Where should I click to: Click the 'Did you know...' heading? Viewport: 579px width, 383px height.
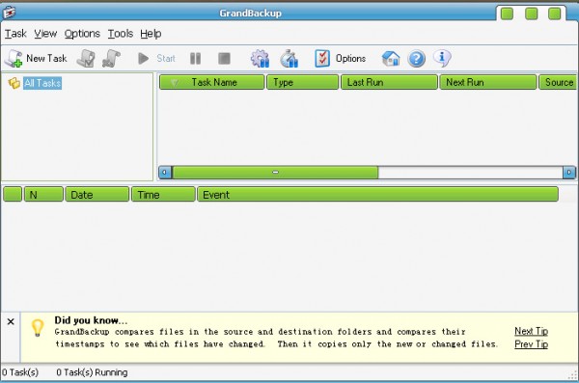91,320
